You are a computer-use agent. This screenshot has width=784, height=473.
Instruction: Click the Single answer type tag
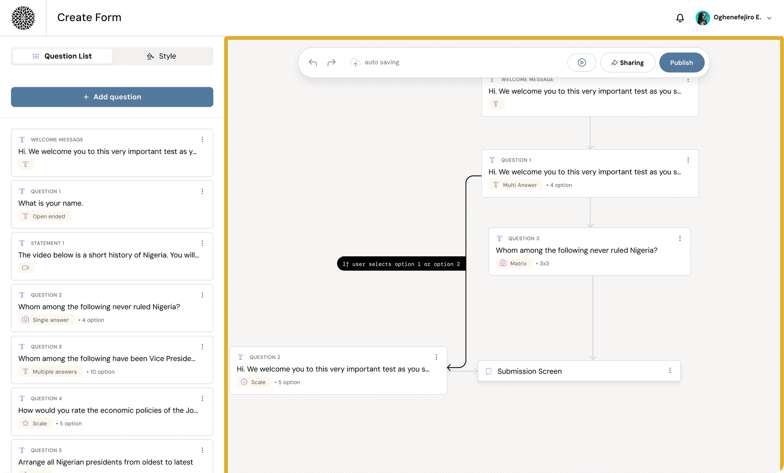pyautogui.click(x=46, y=320)
